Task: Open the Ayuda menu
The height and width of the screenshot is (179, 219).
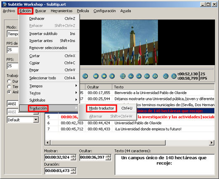Action: 126,11
